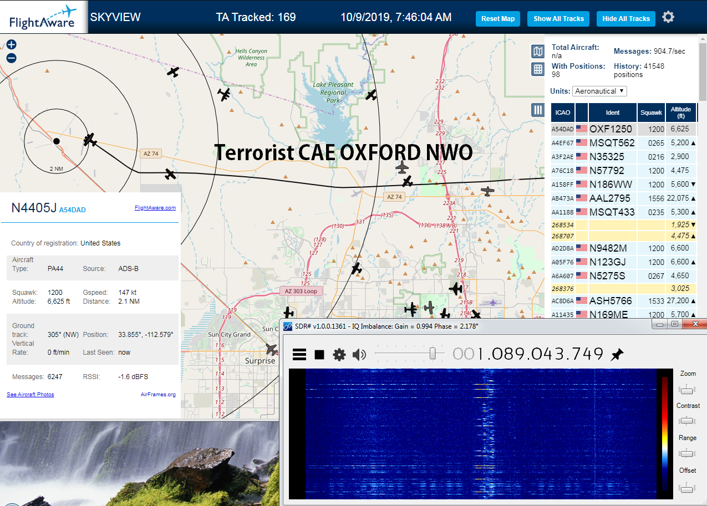
Task: Select MSQT433 row in aircraft table
Action: coord(623,212)
